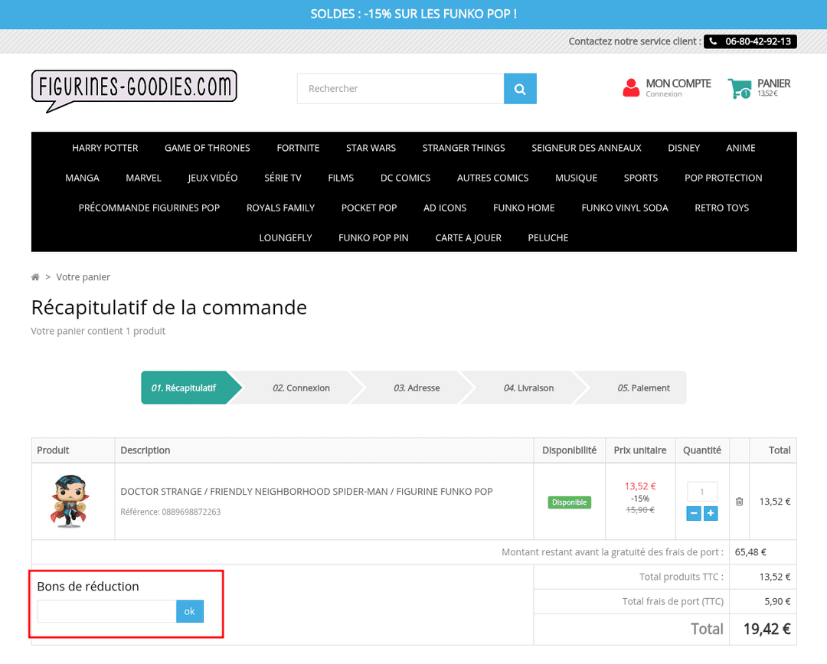This screenshot has height=664, width=827.
Task: Open Films category
Action: coord(341,178)
